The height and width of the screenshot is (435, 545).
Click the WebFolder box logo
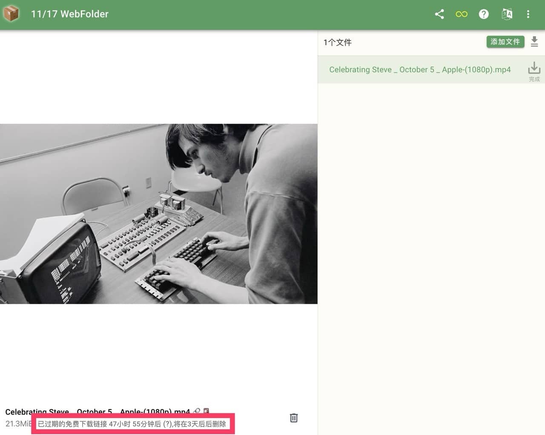[x=11, y=14]
